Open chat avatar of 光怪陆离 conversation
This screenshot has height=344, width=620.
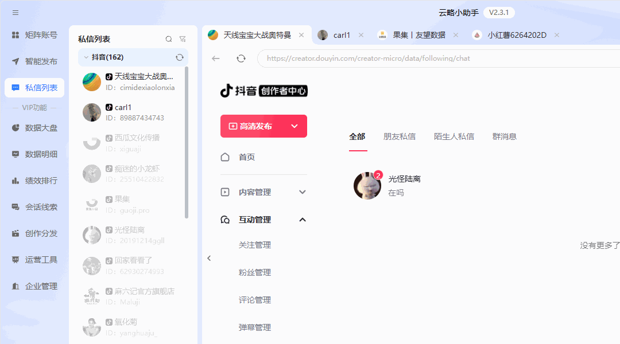tap(367, 186)
